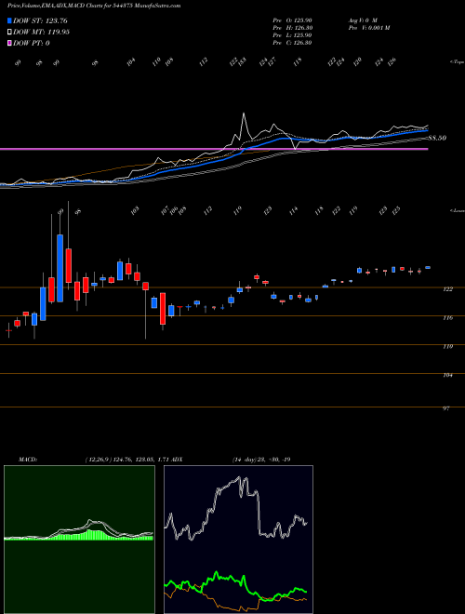Screen dimensions: 465x614
Task: Click the tallest blue candlestick in price chart
Action: [x=60, y=268]
